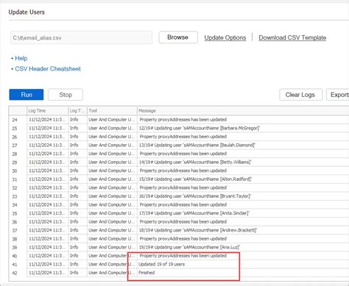Viewport: 349px width, 286px height.
Task: Select the Message column header
Action: [243, 111]
